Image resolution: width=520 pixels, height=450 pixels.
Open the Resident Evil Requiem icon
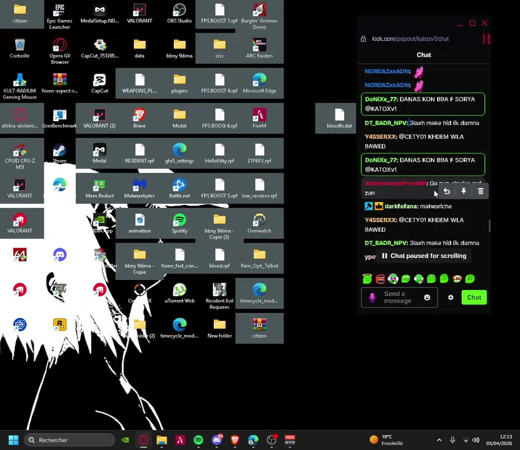pyautogui.click(x=220, y=296)
